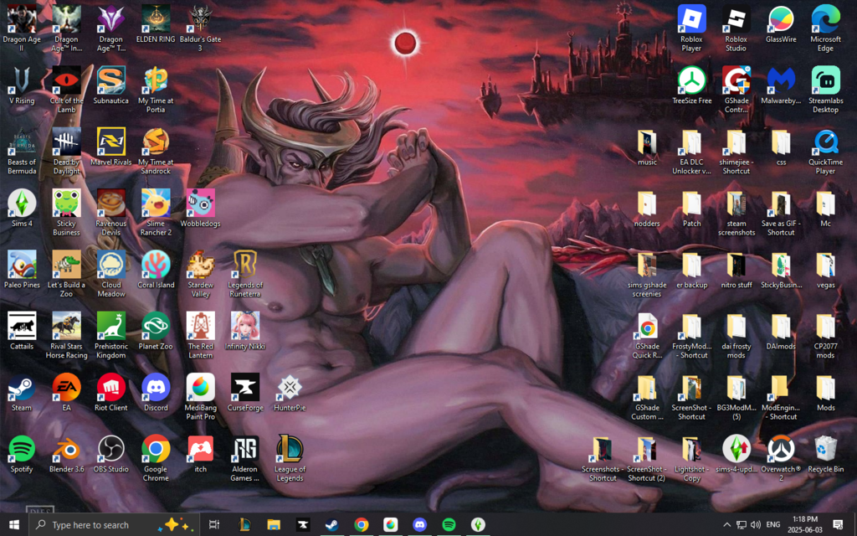This screenshot has height=536, width=857.
Task: Open Slime Rancher 2 shortcut
Action: [x=156, y=213]
